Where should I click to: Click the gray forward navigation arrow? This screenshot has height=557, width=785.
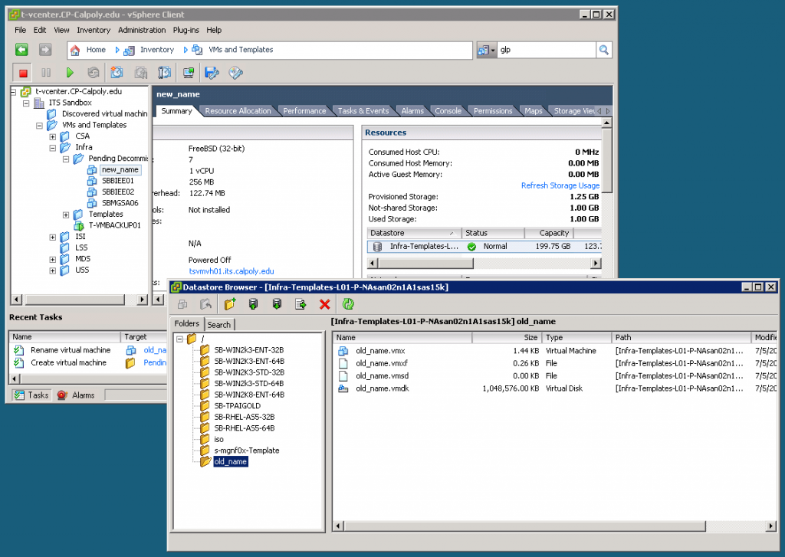click(x=45, y=50)
